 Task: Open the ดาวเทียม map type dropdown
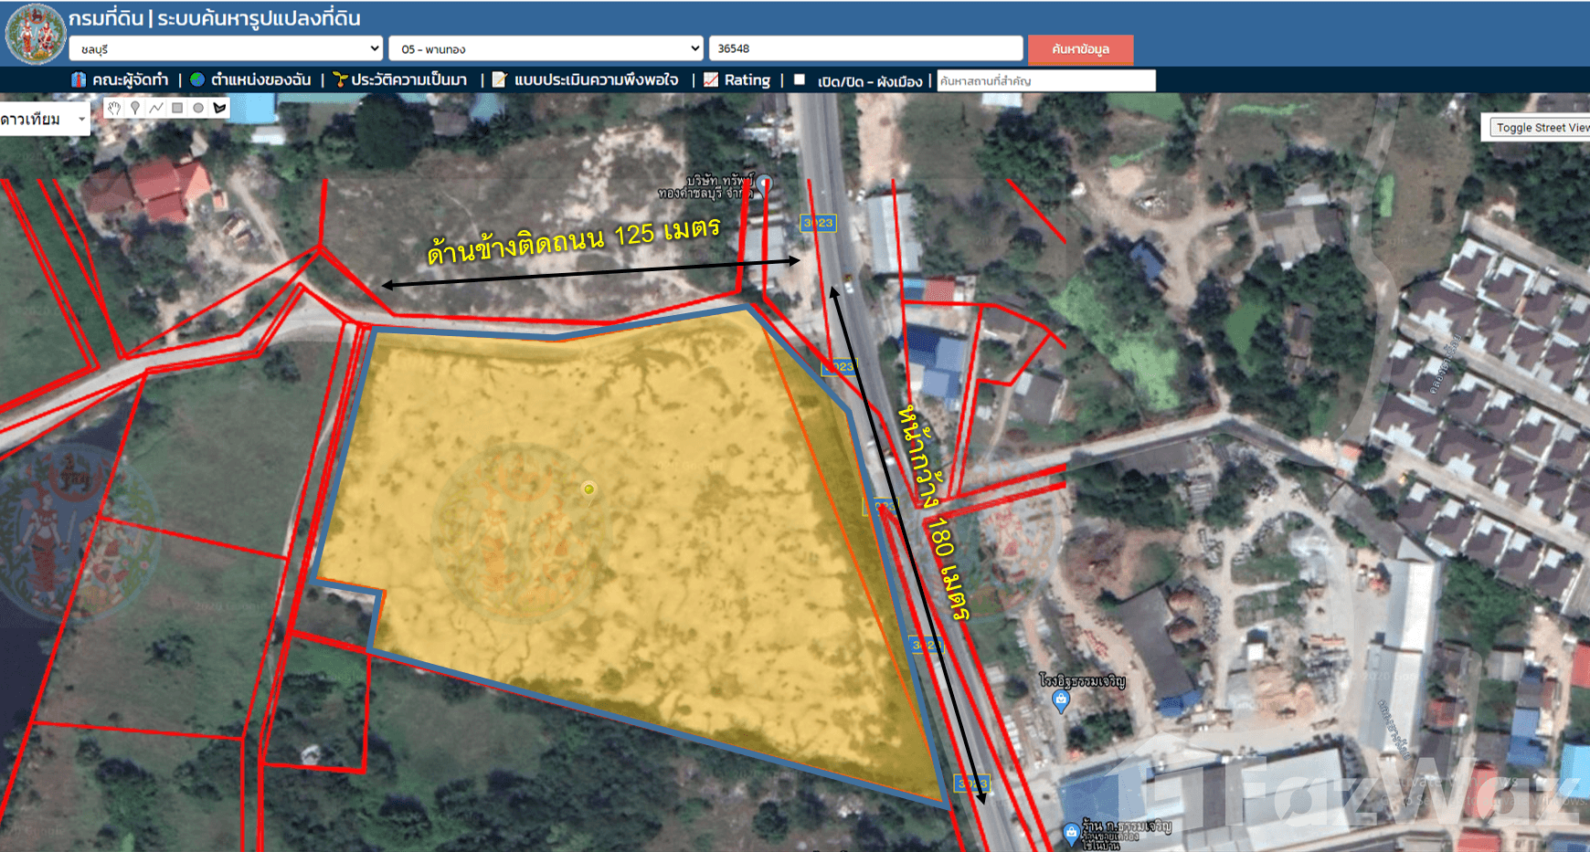coord(44,120)
